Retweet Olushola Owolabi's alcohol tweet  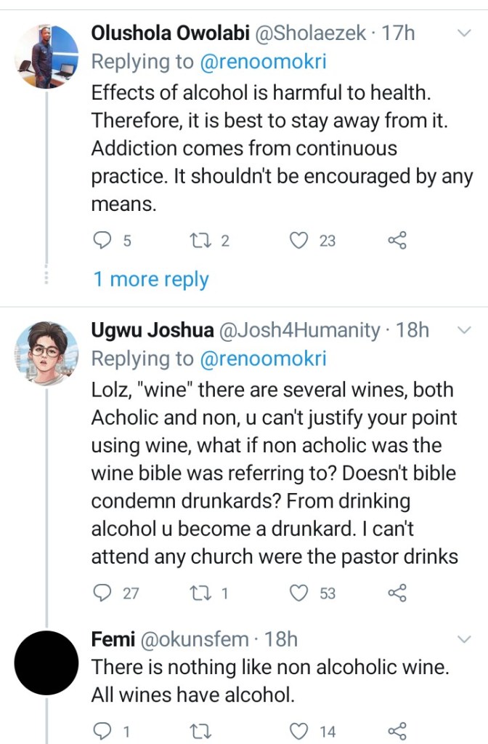click(197, 241)
